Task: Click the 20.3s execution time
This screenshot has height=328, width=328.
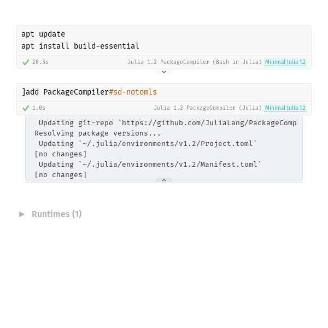Action: (40, 62)
